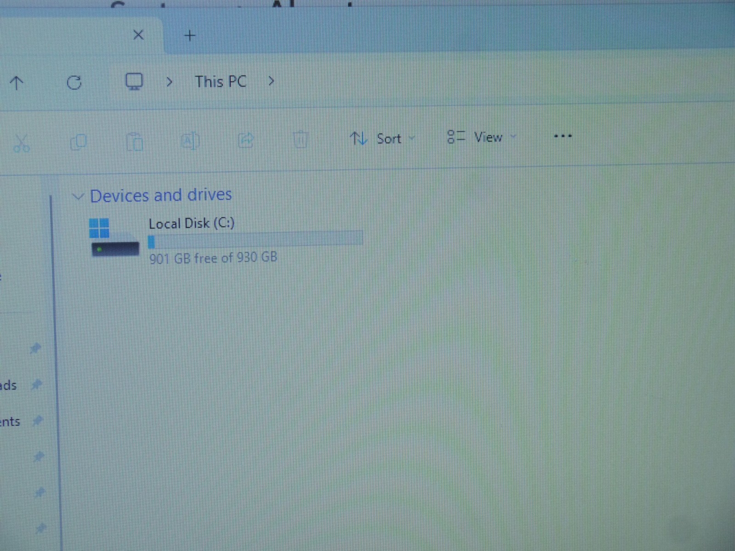The image size is (735, 551).
Task: Select the Devices and drives header
Action: (161, 195)
